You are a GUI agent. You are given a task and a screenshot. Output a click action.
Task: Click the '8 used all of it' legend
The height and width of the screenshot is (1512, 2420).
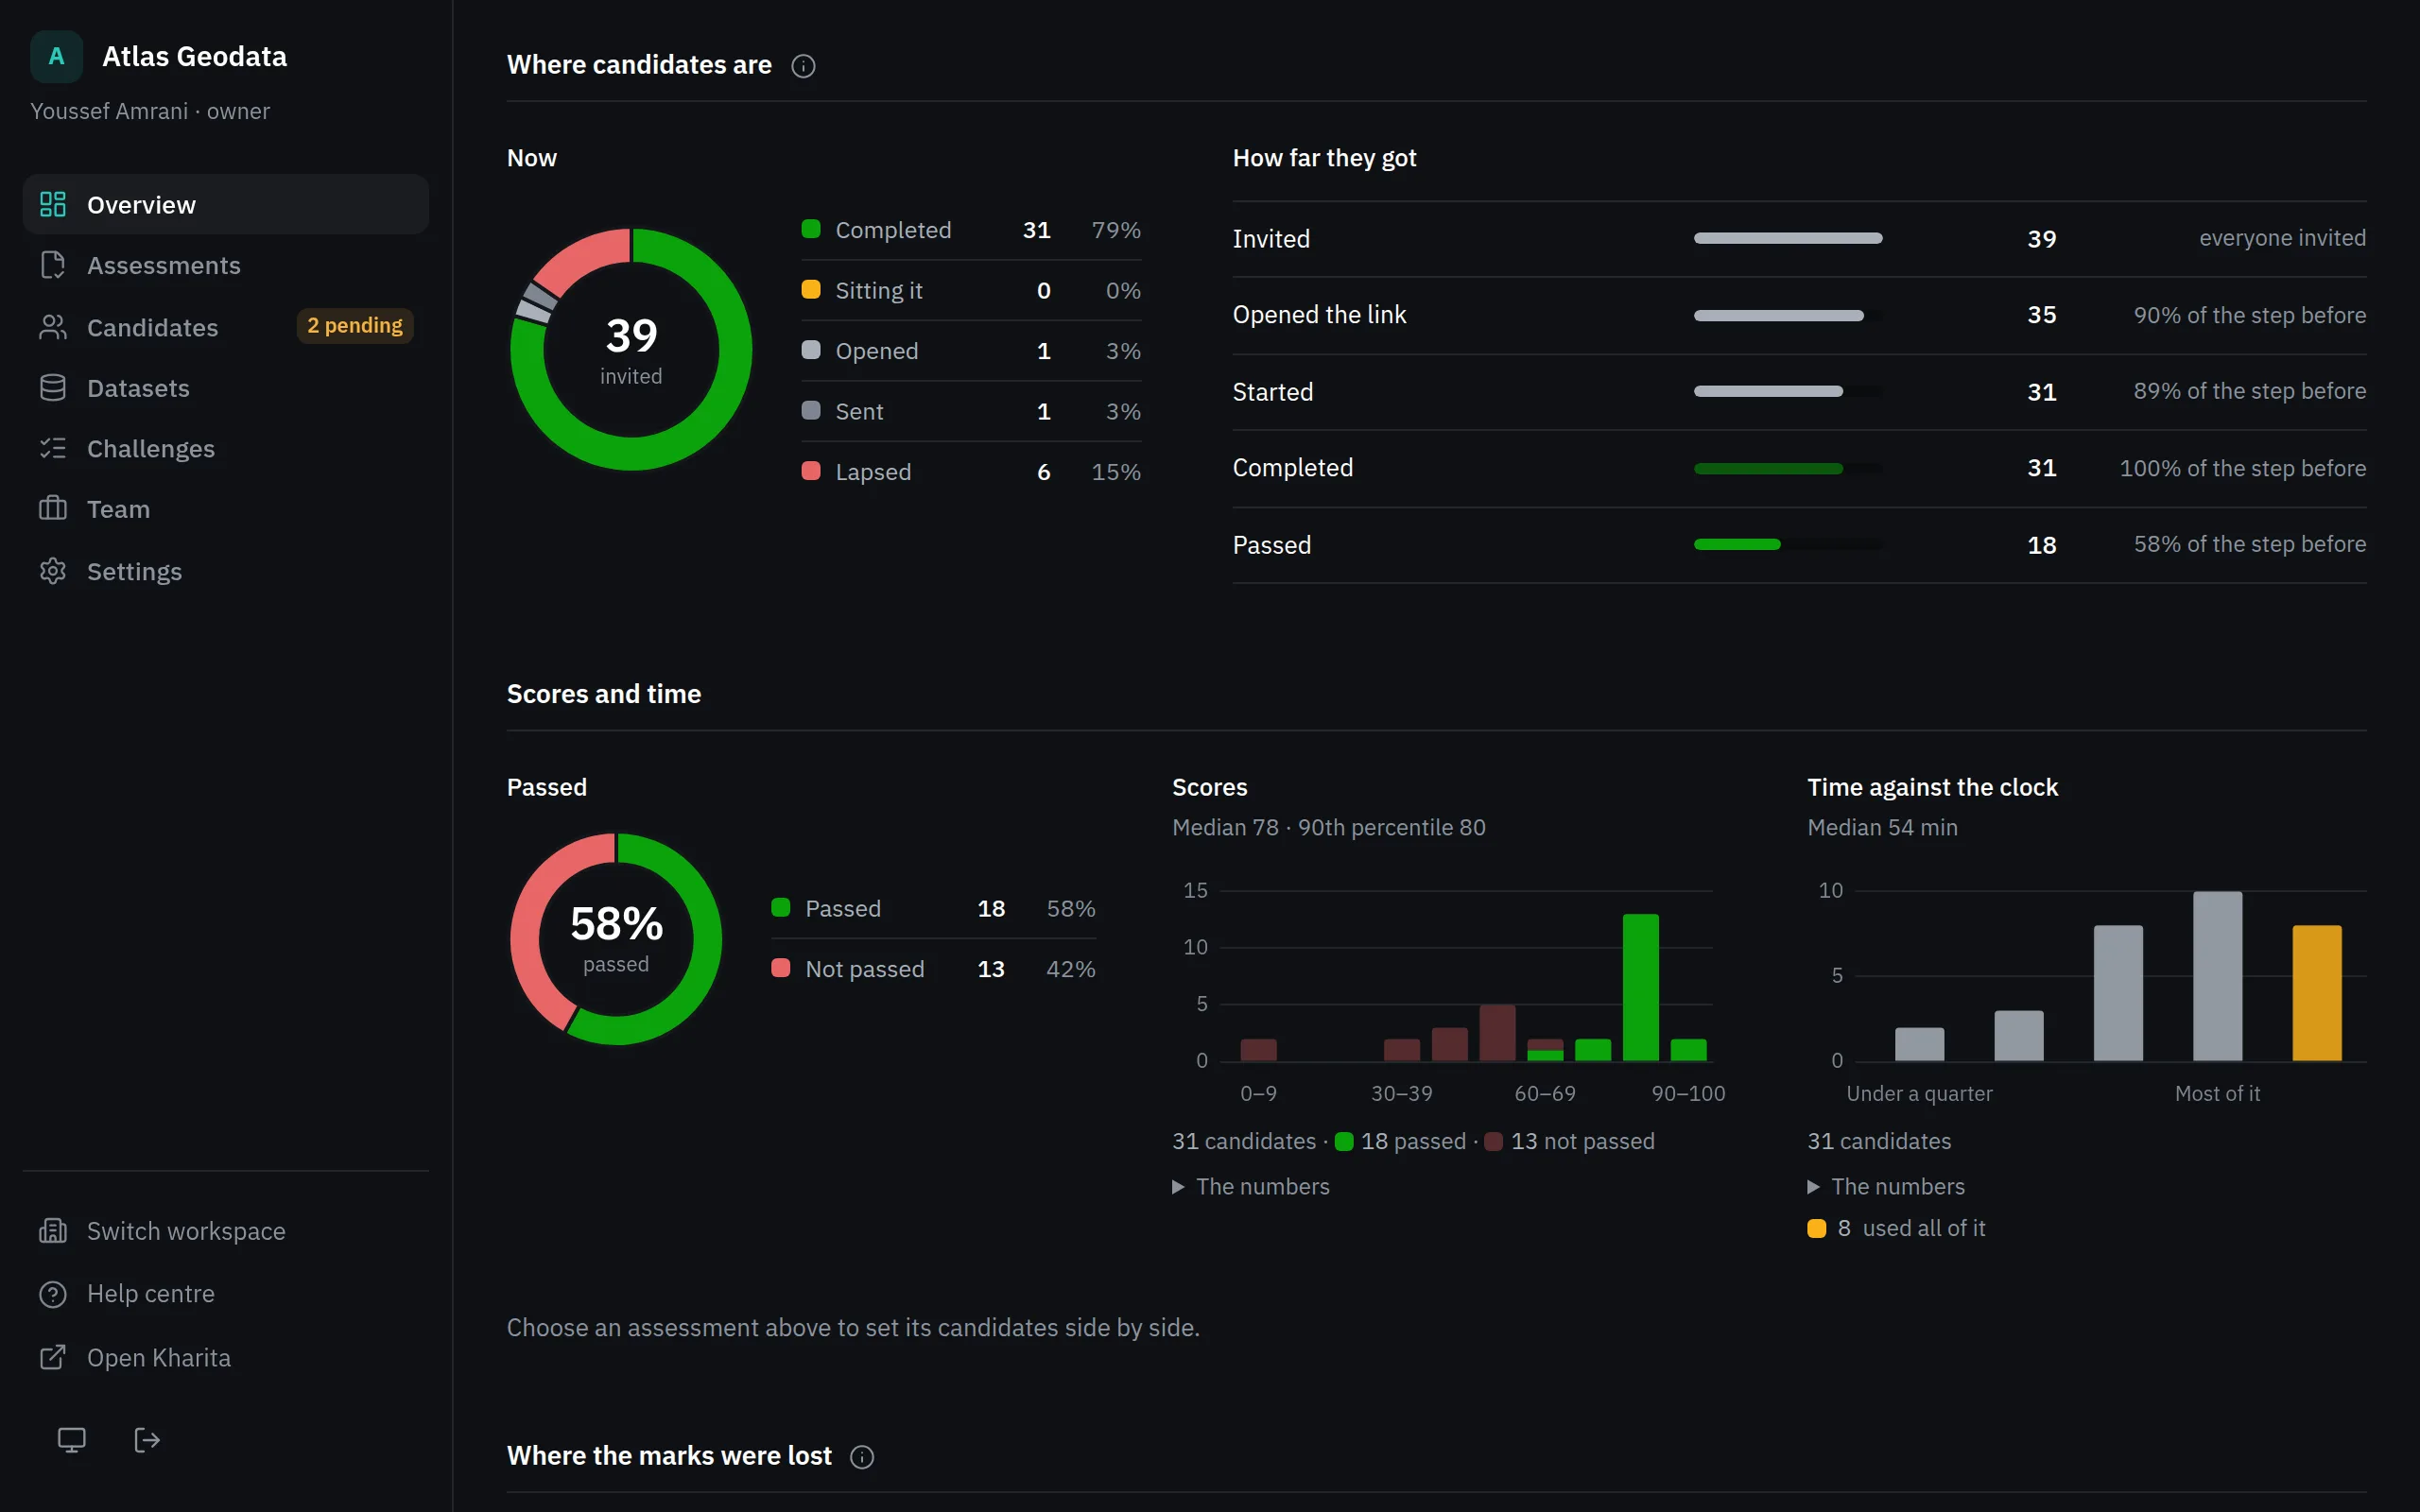1897,1229
